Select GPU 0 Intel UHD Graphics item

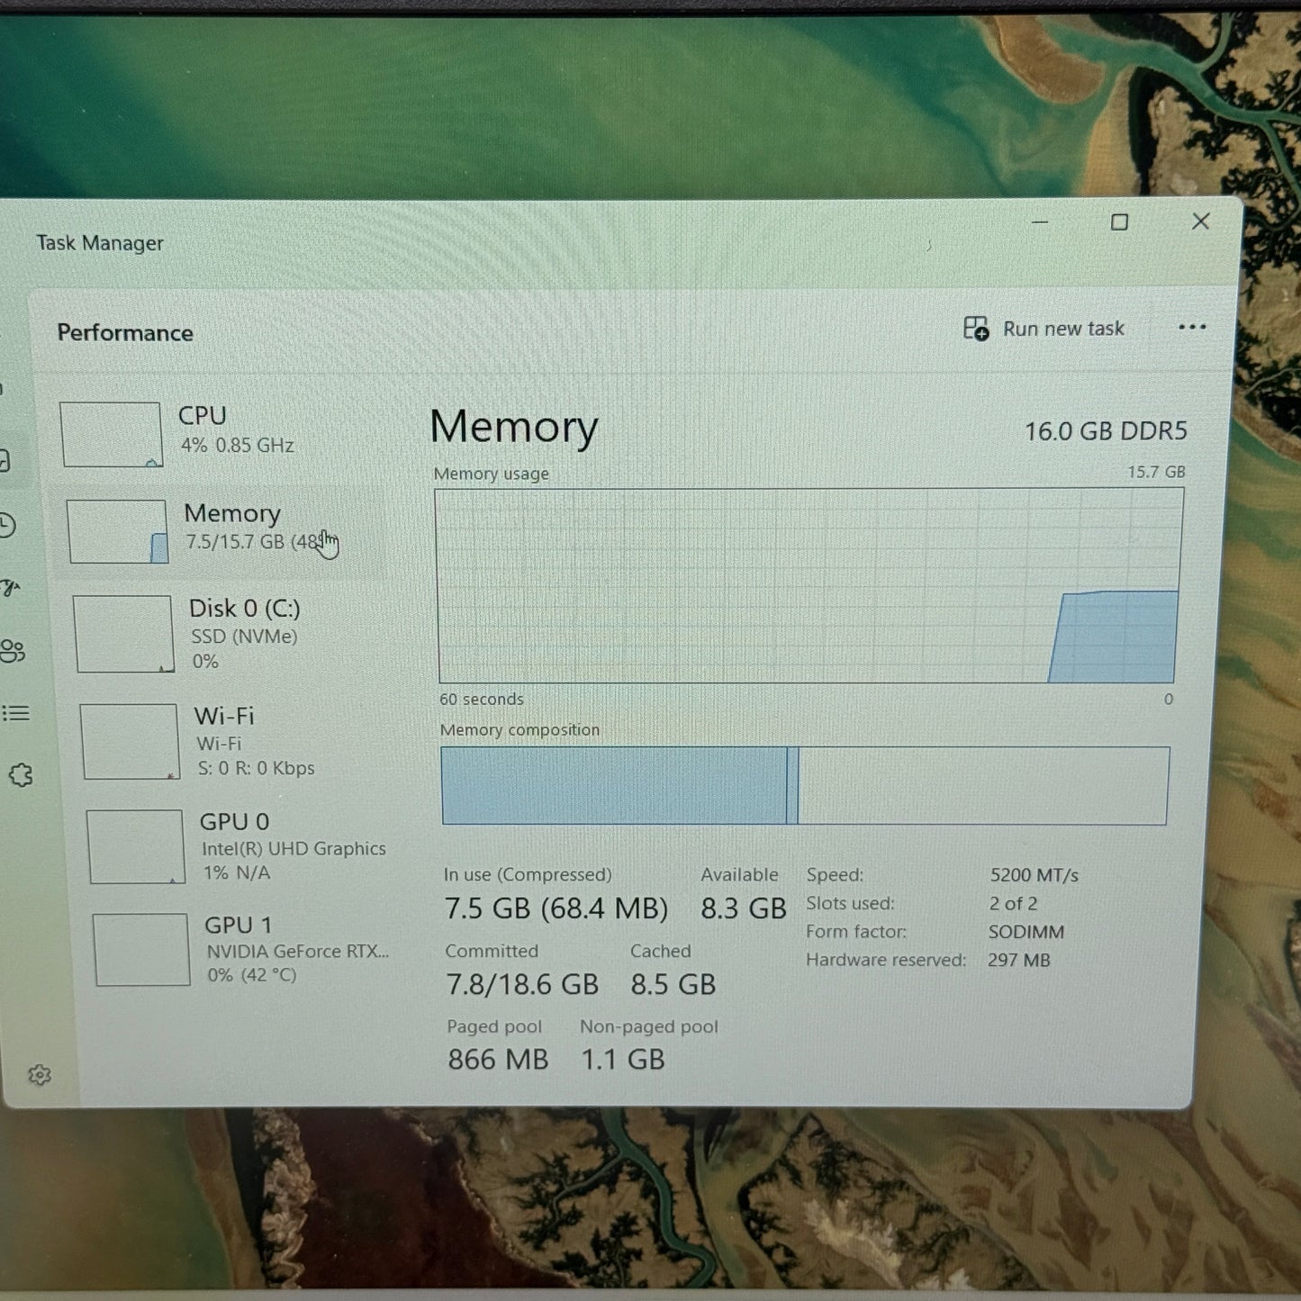[240, 846]
